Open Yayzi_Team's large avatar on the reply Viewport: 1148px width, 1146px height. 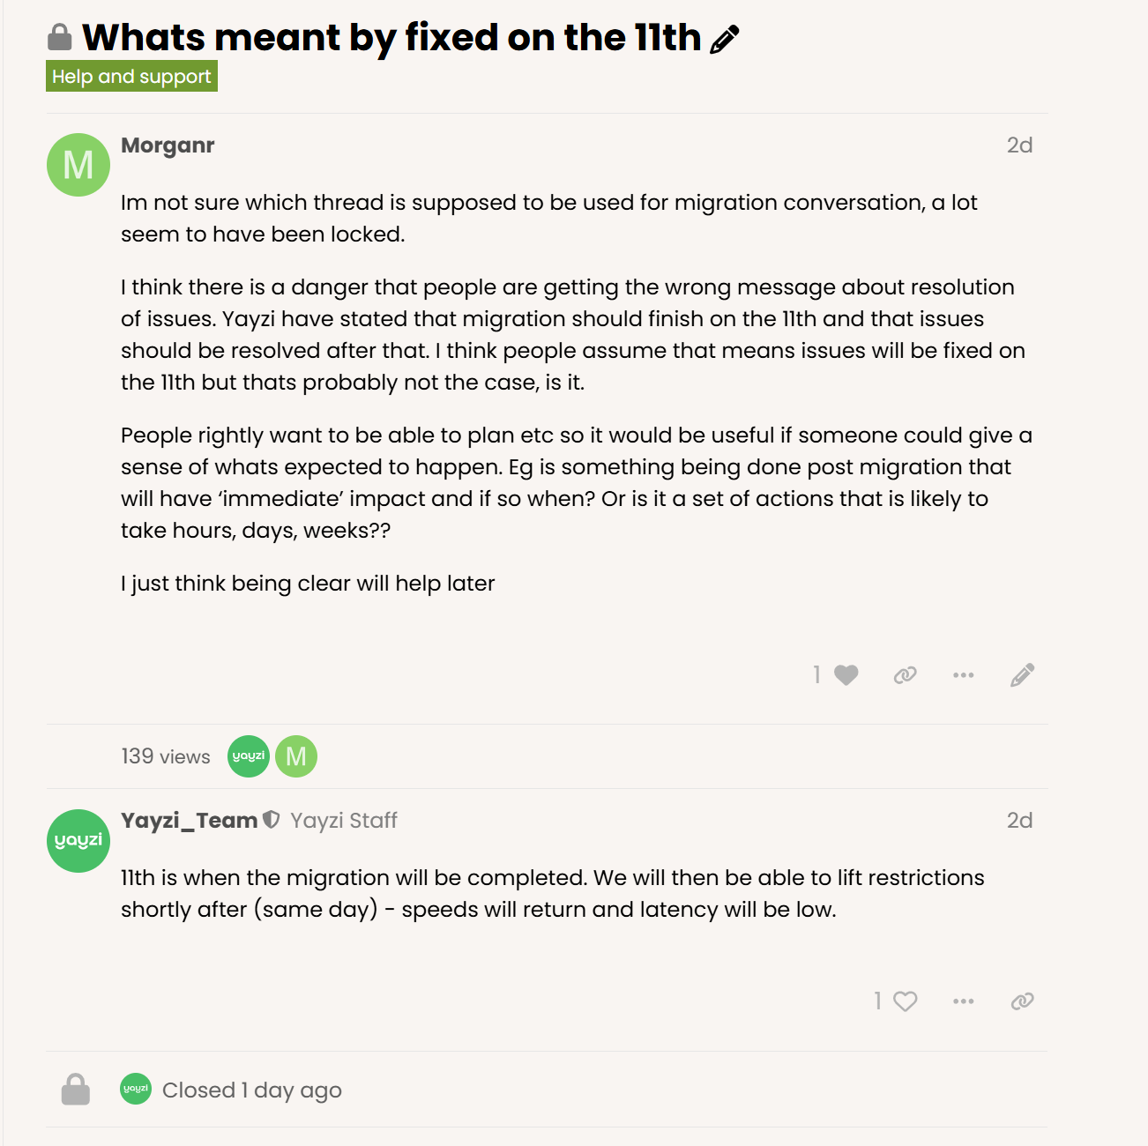pyautogui.click(x=78, y=841)
